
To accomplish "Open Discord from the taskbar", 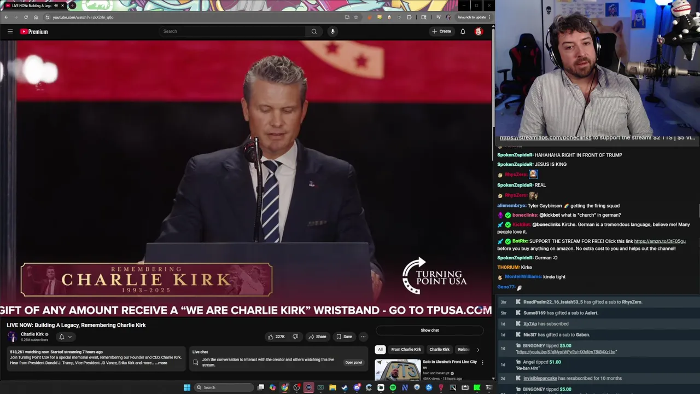I will tap(357, 387).
